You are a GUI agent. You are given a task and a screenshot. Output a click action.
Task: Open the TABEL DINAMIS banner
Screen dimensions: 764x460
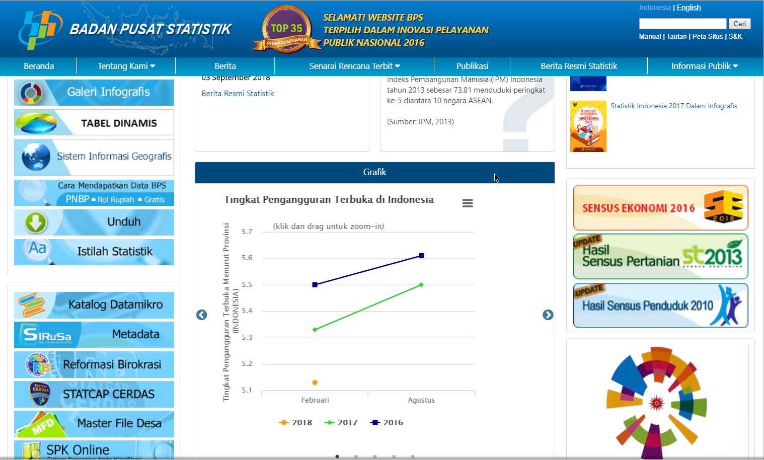point(94,122)
